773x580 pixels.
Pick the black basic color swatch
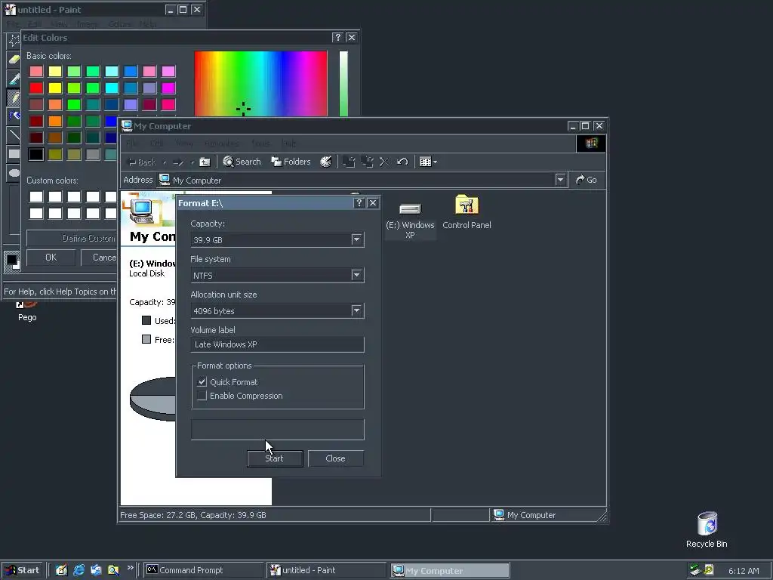[36, 154]
